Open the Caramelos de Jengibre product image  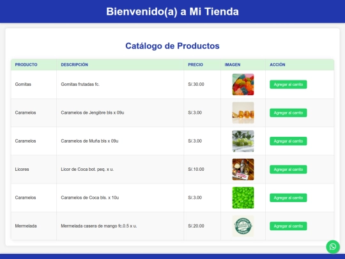click(243, 113)
